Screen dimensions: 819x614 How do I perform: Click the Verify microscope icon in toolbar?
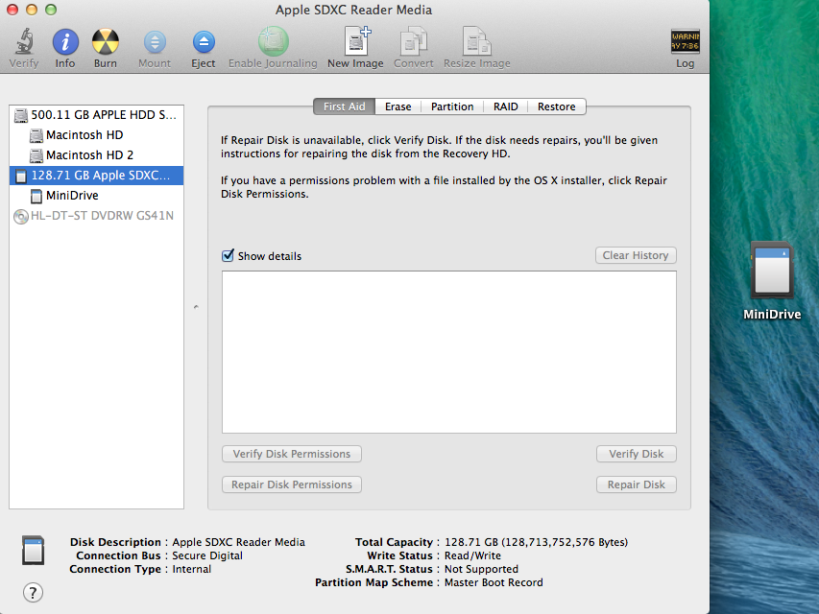(24, 42)
